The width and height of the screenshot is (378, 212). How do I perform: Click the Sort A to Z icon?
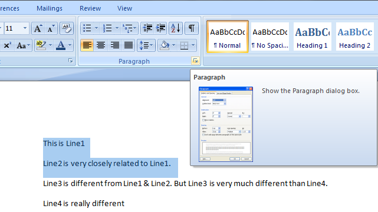click(176, 28)
